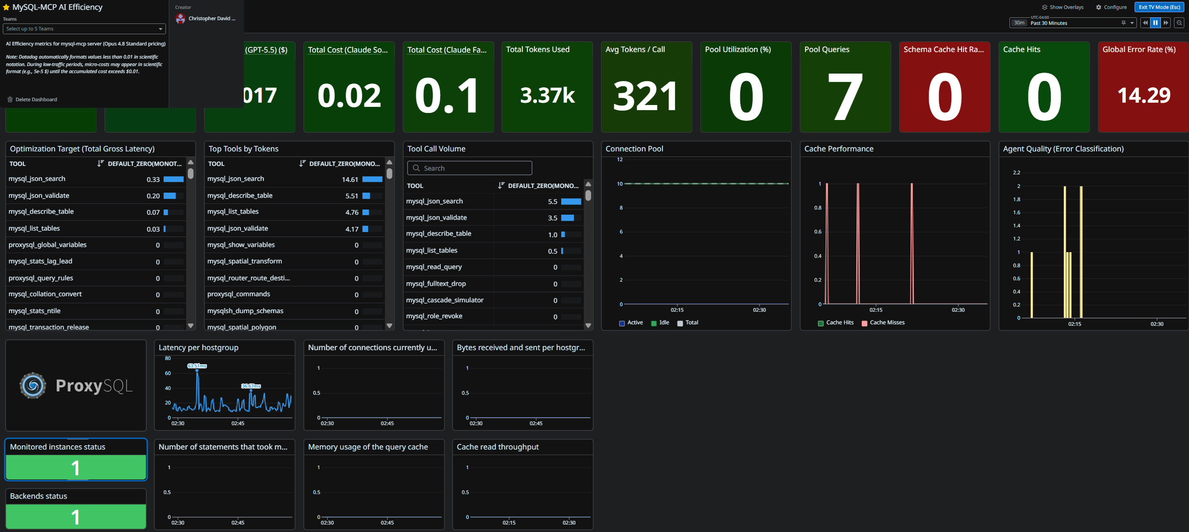The height and width of the screenshot is (532, 1189).
Task: Click the scroll-up arrow in Tool Call Volume
Action: [x=588, y=184]
